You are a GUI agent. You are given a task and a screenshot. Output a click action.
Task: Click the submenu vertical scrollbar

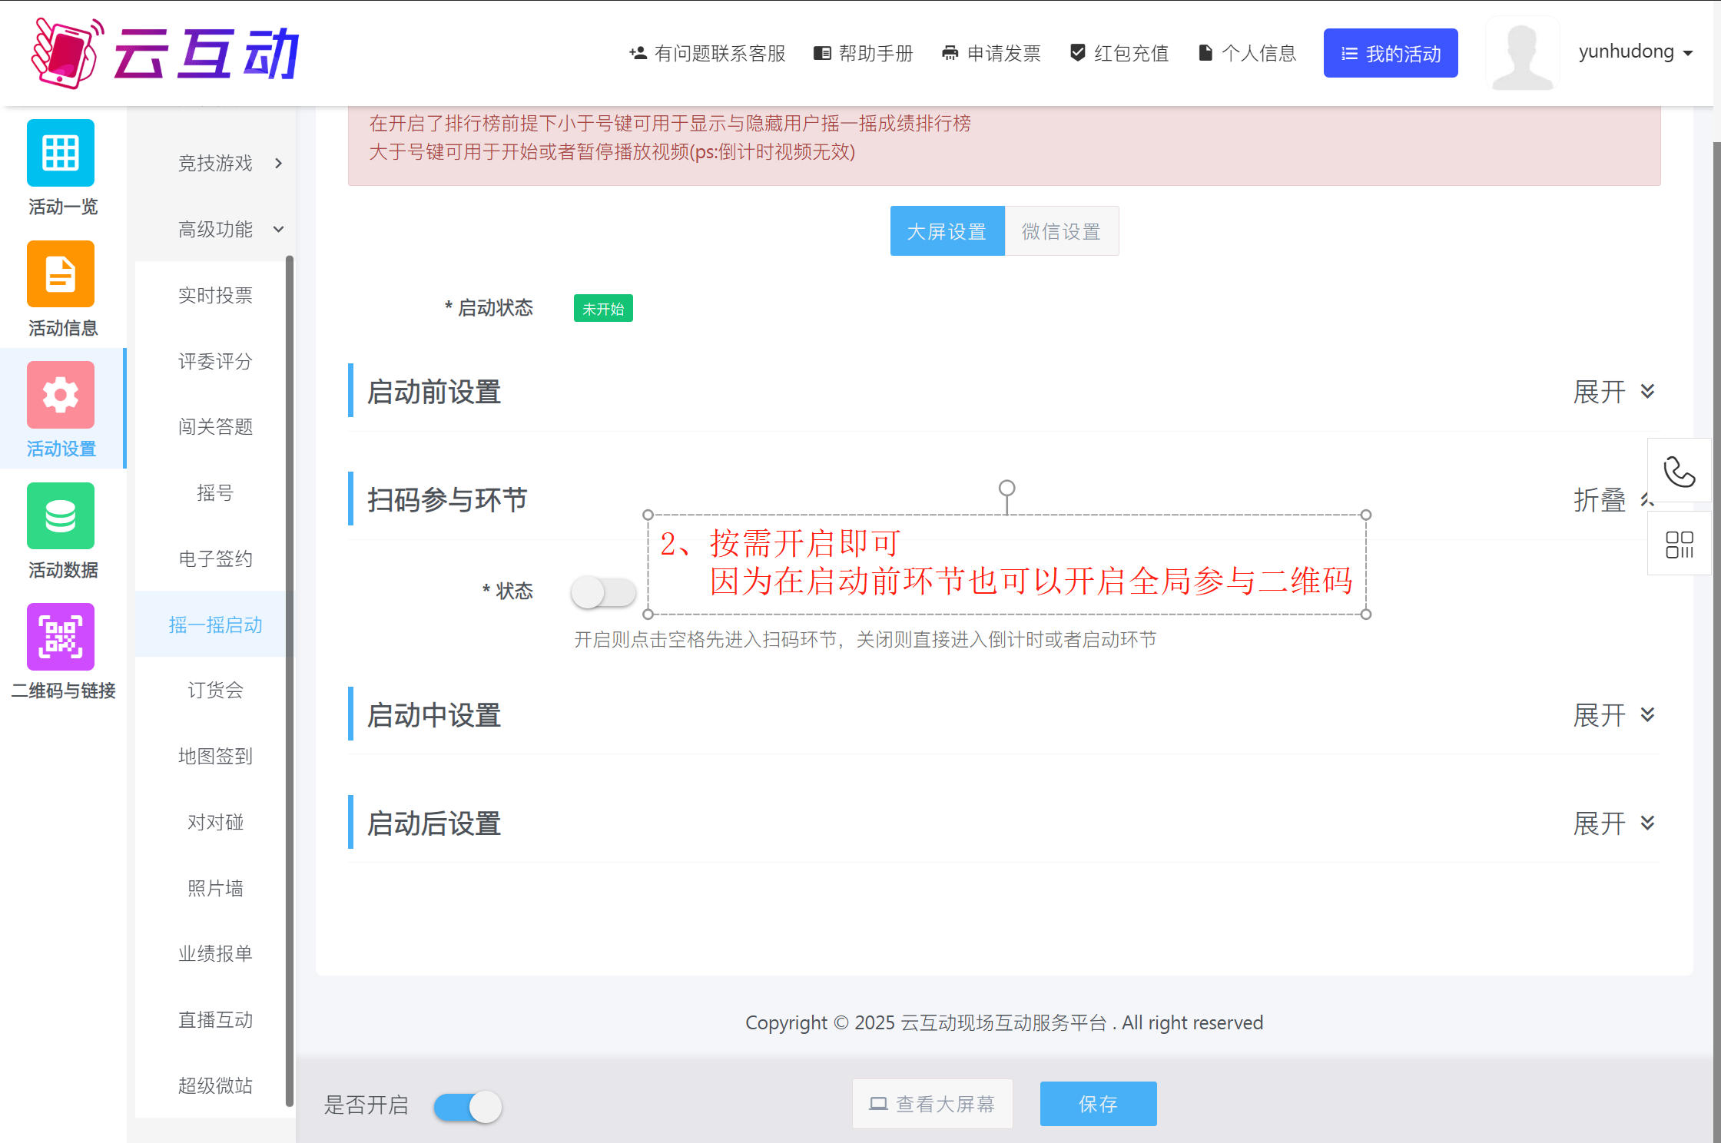[290, 680]
